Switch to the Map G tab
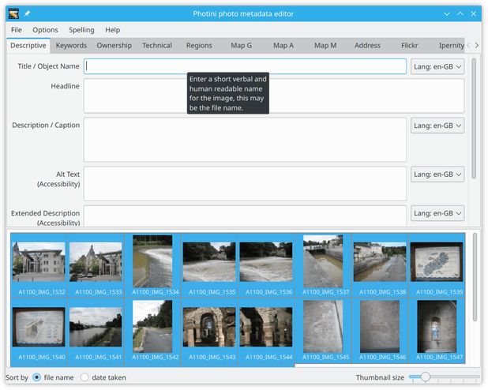The image size is (488, 390). coord(241,46)
